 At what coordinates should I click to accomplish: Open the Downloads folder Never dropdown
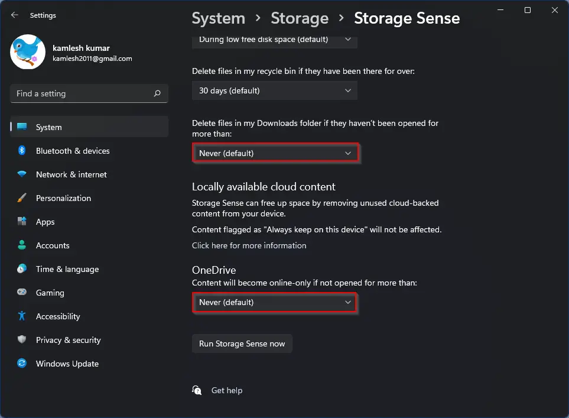[275, 153]
